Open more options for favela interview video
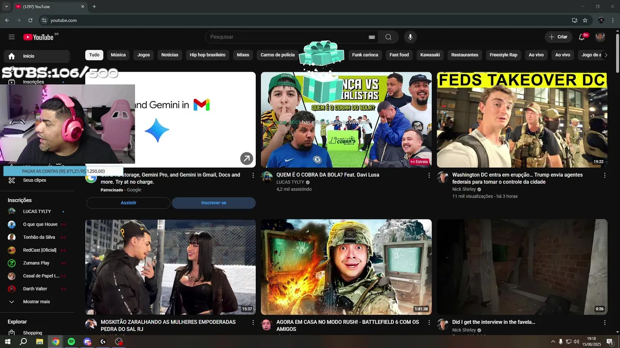This screenshot has height=348, width=620. click(604, 322)
